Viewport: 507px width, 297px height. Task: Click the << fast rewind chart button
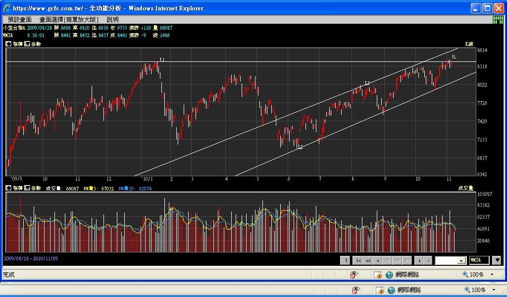click(x=368, y=260)
